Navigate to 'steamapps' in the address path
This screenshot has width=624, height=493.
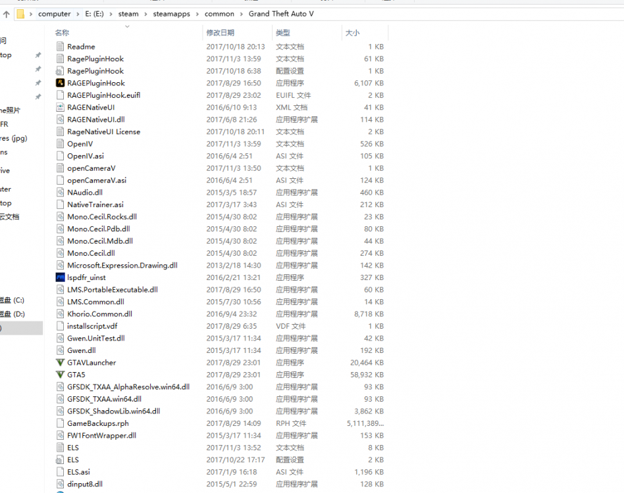172,14
